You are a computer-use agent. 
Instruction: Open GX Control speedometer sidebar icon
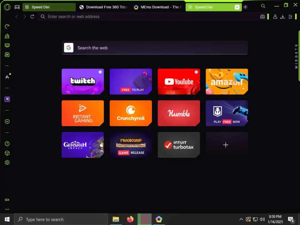[7, 26]
